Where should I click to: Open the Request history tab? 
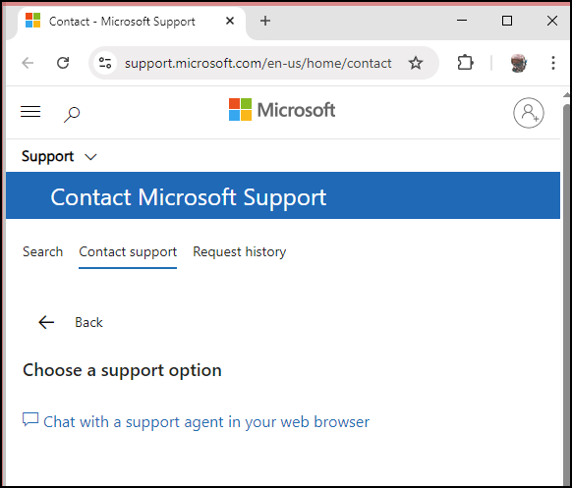pyautogui.click(x=239, y=251)
